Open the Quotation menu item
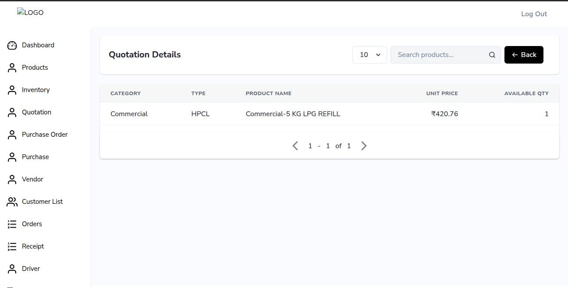568x288 pixels. [x=36, y=112]
